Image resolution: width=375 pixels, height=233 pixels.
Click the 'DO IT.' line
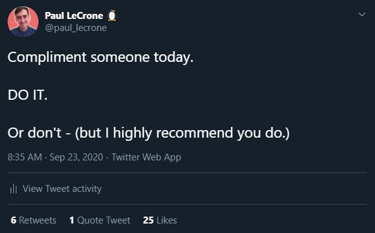point(27,95)
